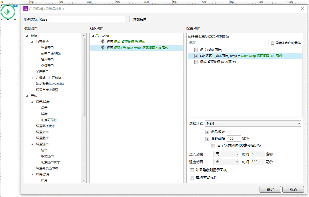Open the 选择状态 dropdown showing Next

253,123
